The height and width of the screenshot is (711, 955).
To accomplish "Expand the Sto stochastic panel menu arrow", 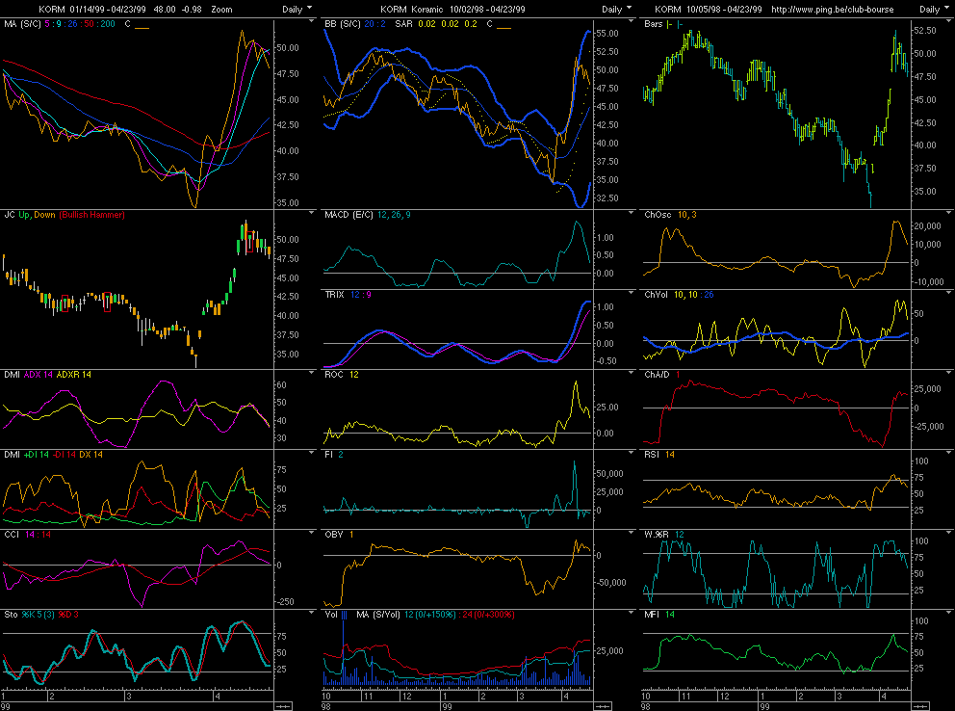I will pyautogui.click(x=312, y=613).
